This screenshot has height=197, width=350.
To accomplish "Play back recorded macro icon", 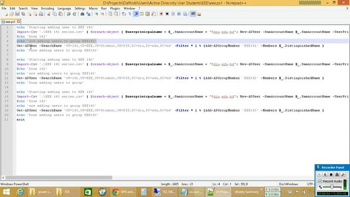I will pos(173,14).
